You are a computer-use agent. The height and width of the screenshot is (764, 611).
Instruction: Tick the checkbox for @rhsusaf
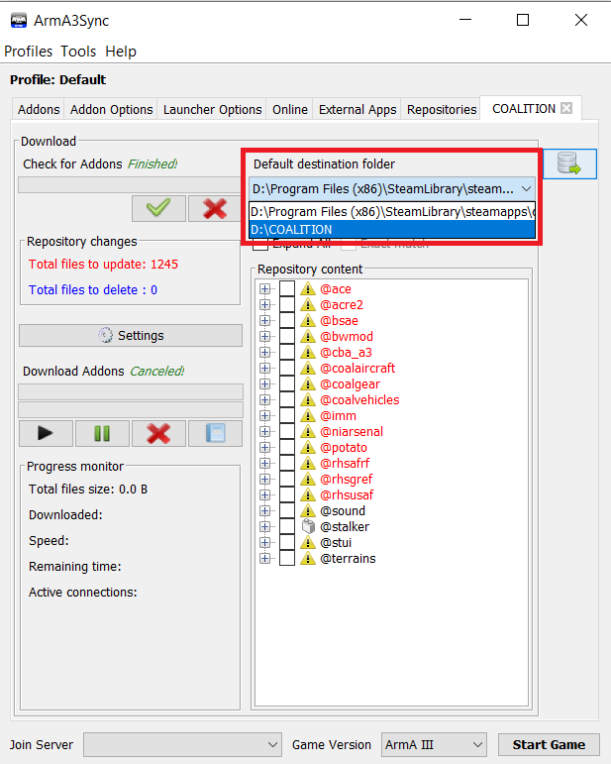coord(287,495)
